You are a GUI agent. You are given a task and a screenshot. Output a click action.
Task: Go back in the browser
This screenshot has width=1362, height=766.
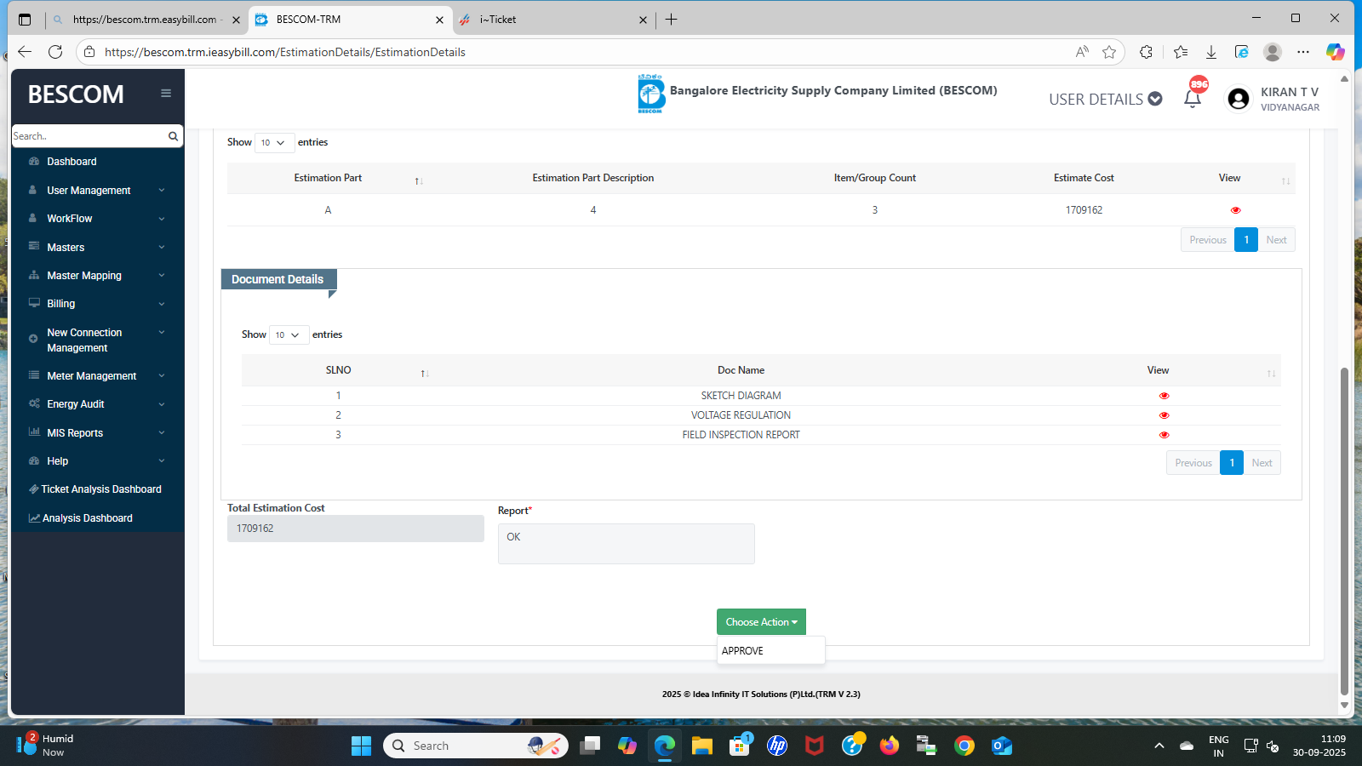(x=25, y=52)
